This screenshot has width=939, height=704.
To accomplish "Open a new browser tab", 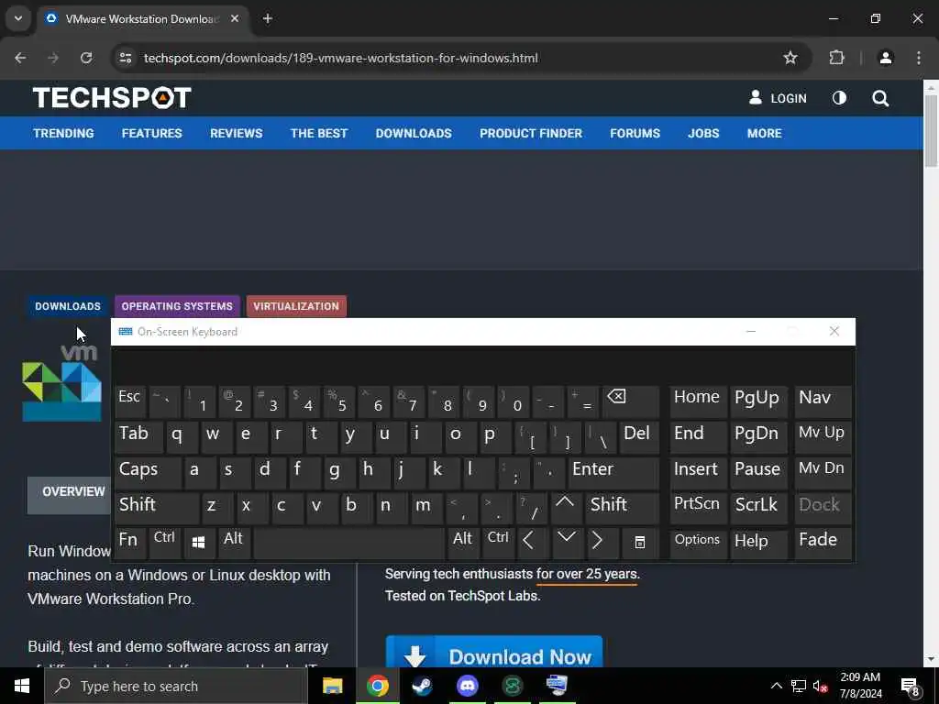I will 268,18.
